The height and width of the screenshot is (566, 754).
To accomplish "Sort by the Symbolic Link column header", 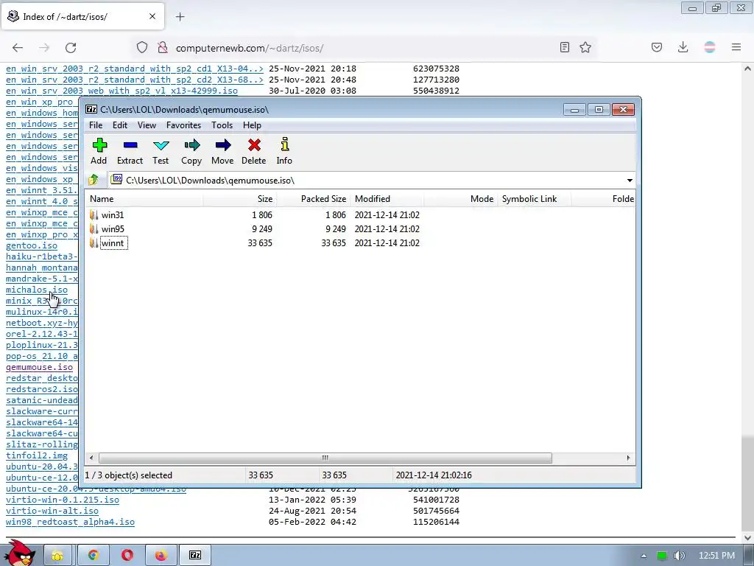I will tap(535, 199).
